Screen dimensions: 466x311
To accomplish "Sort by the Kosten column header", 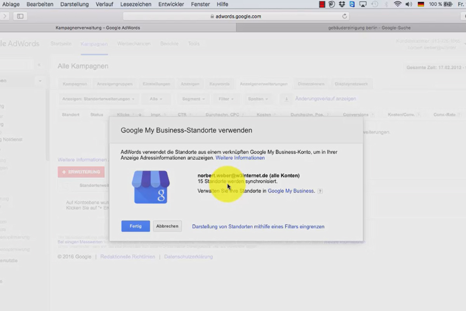I will coord(264,115).
